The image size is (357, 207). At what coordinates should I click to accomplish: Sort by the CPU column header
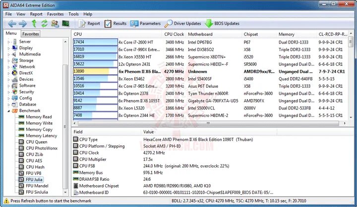coord(117,34)
